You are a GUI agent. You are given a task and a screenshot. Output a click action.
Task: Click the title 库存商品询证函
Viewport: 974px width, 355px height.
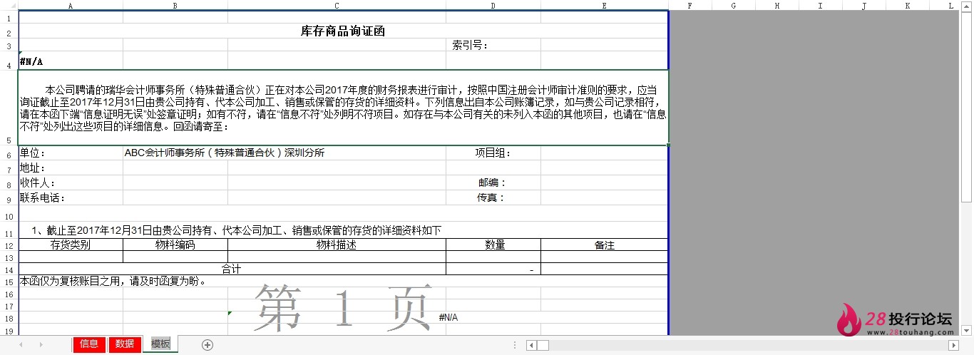343,31
